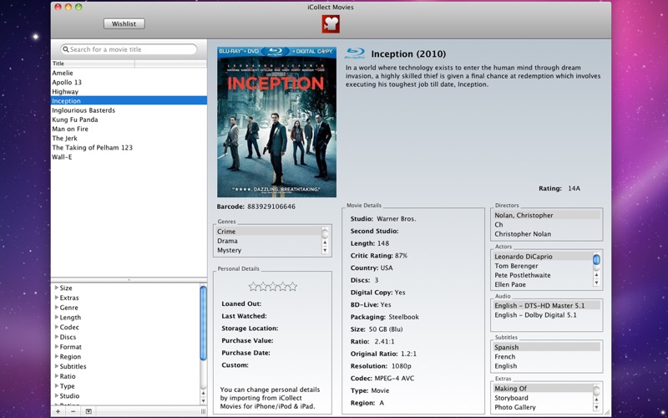Viewport: 668px width, 418px height.
Task: Click the down arrow of the filter list scrollbar
Action: click(x=203, y=401)
